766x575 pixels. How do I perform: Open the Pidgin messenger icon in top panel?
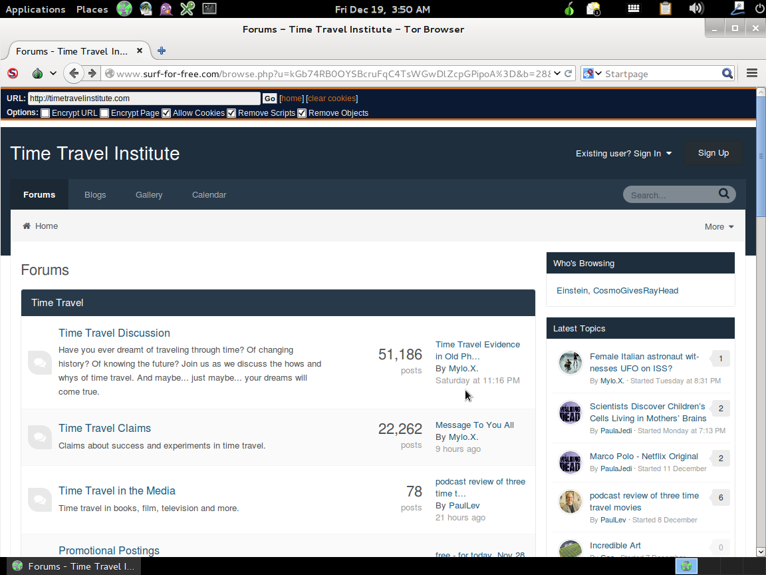coord(166,9)
